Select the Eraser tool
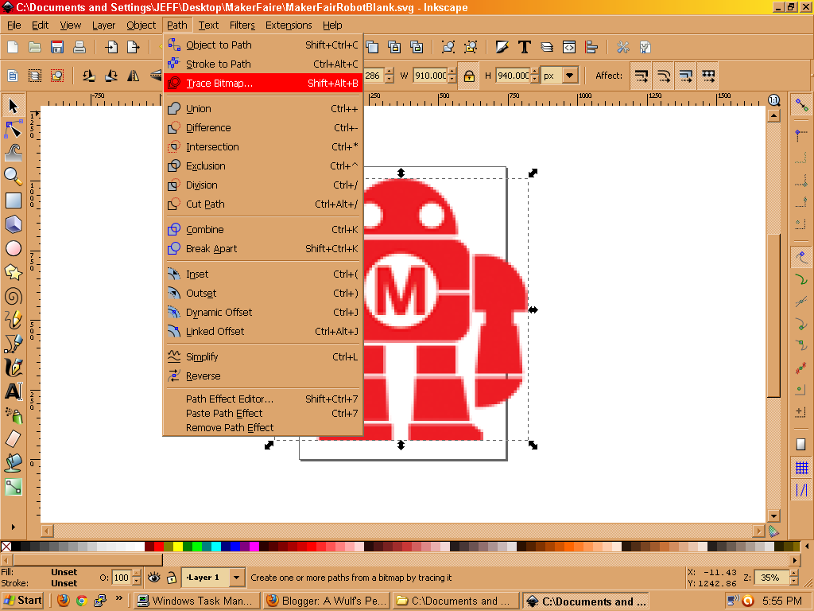This screenshot has width=814, height=611. [x=13, y=438]
